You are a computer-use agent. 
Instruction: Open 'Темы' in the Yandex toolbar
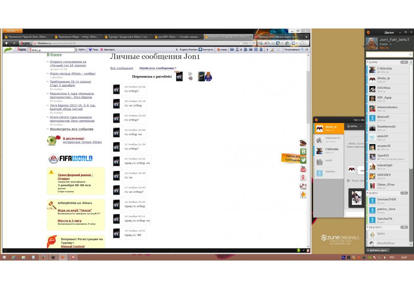click(x=94, y=50)
